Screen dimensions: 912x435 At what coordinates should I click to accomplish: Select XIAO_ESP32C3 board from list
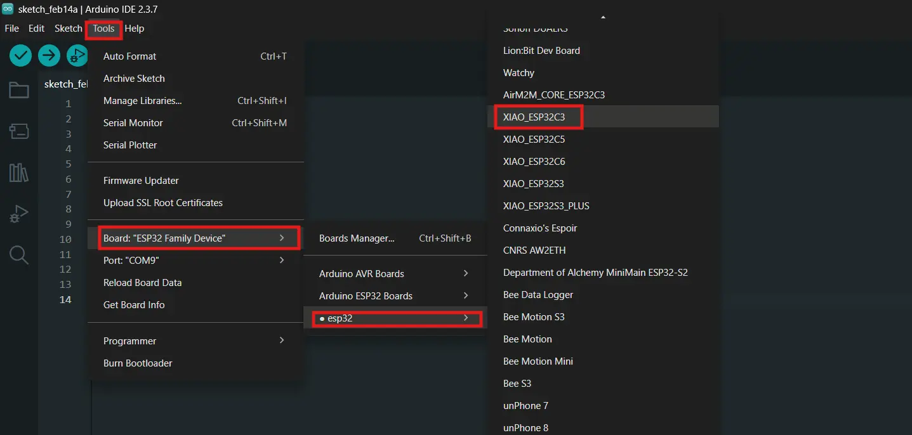point(534,117)
